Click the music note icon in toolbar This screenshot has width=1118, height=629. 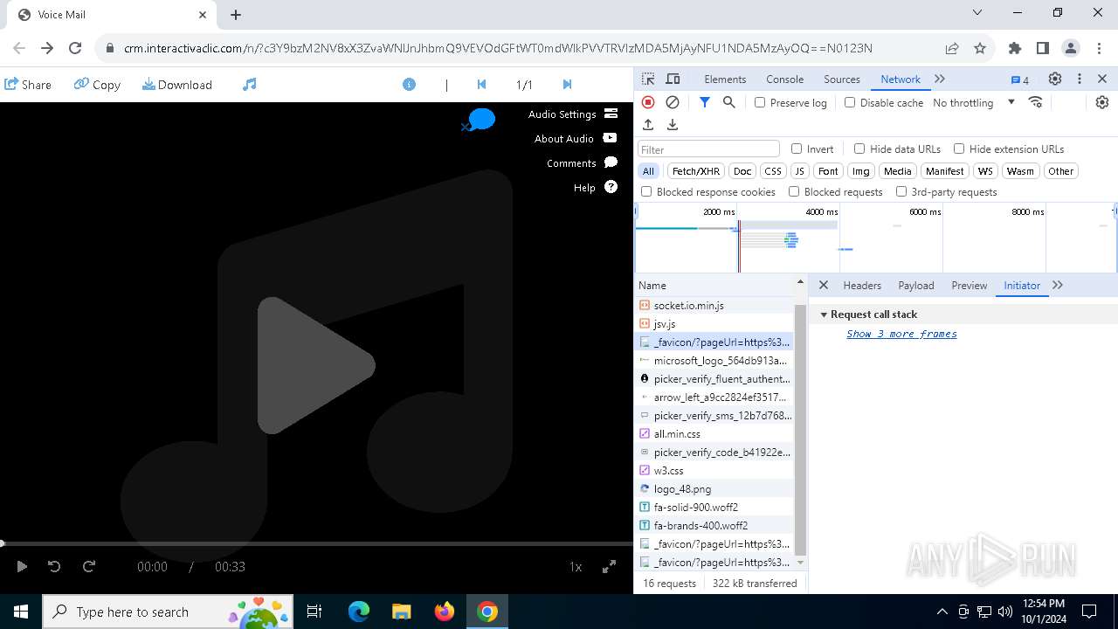[250, 85]
